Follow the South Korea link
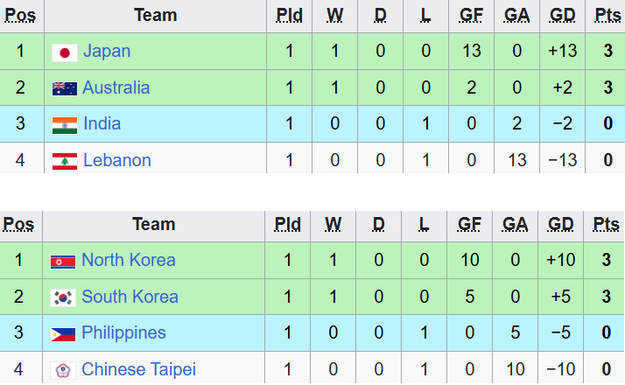This screenshot has height=385, width=625. click(x=130, y=297)
